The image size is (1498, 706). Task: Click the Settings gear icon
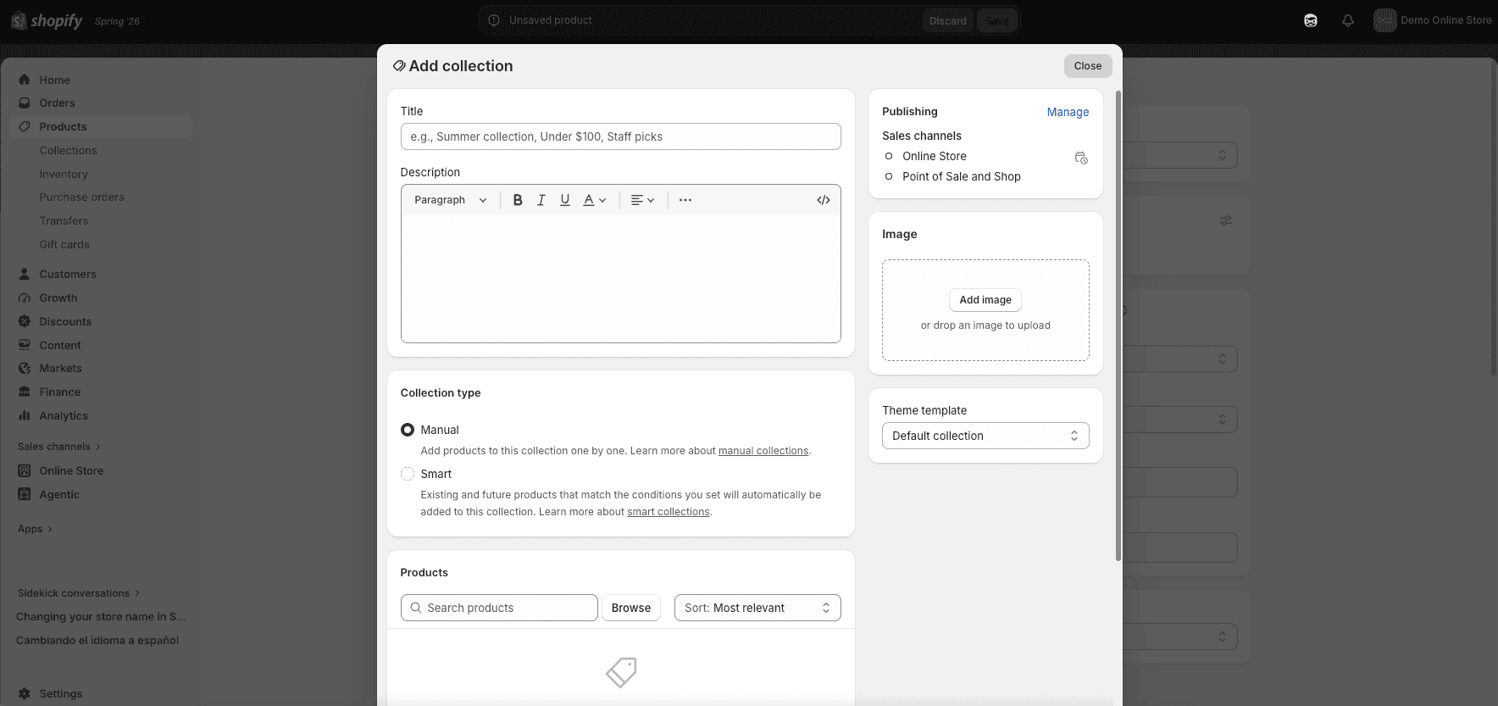pyautogui.click(x=25, y=693)
